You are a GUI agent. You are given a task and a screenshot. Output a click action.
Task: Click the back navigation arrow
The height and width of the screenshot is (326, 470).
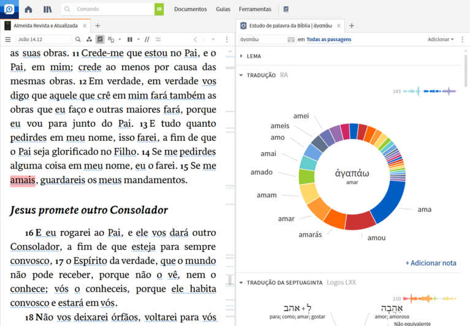point(195,39)
